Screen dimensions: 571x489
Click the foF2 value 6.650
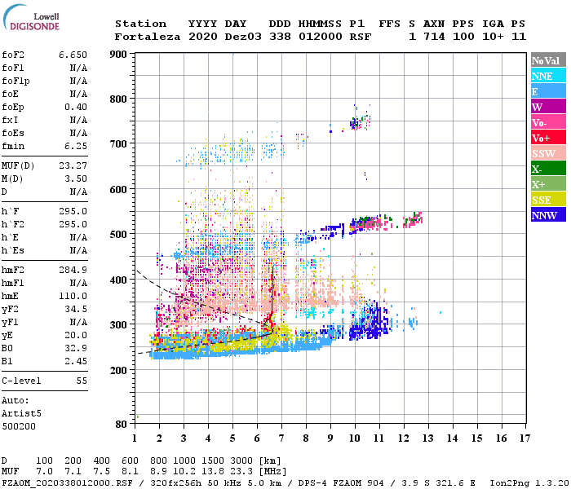point(73,55)
